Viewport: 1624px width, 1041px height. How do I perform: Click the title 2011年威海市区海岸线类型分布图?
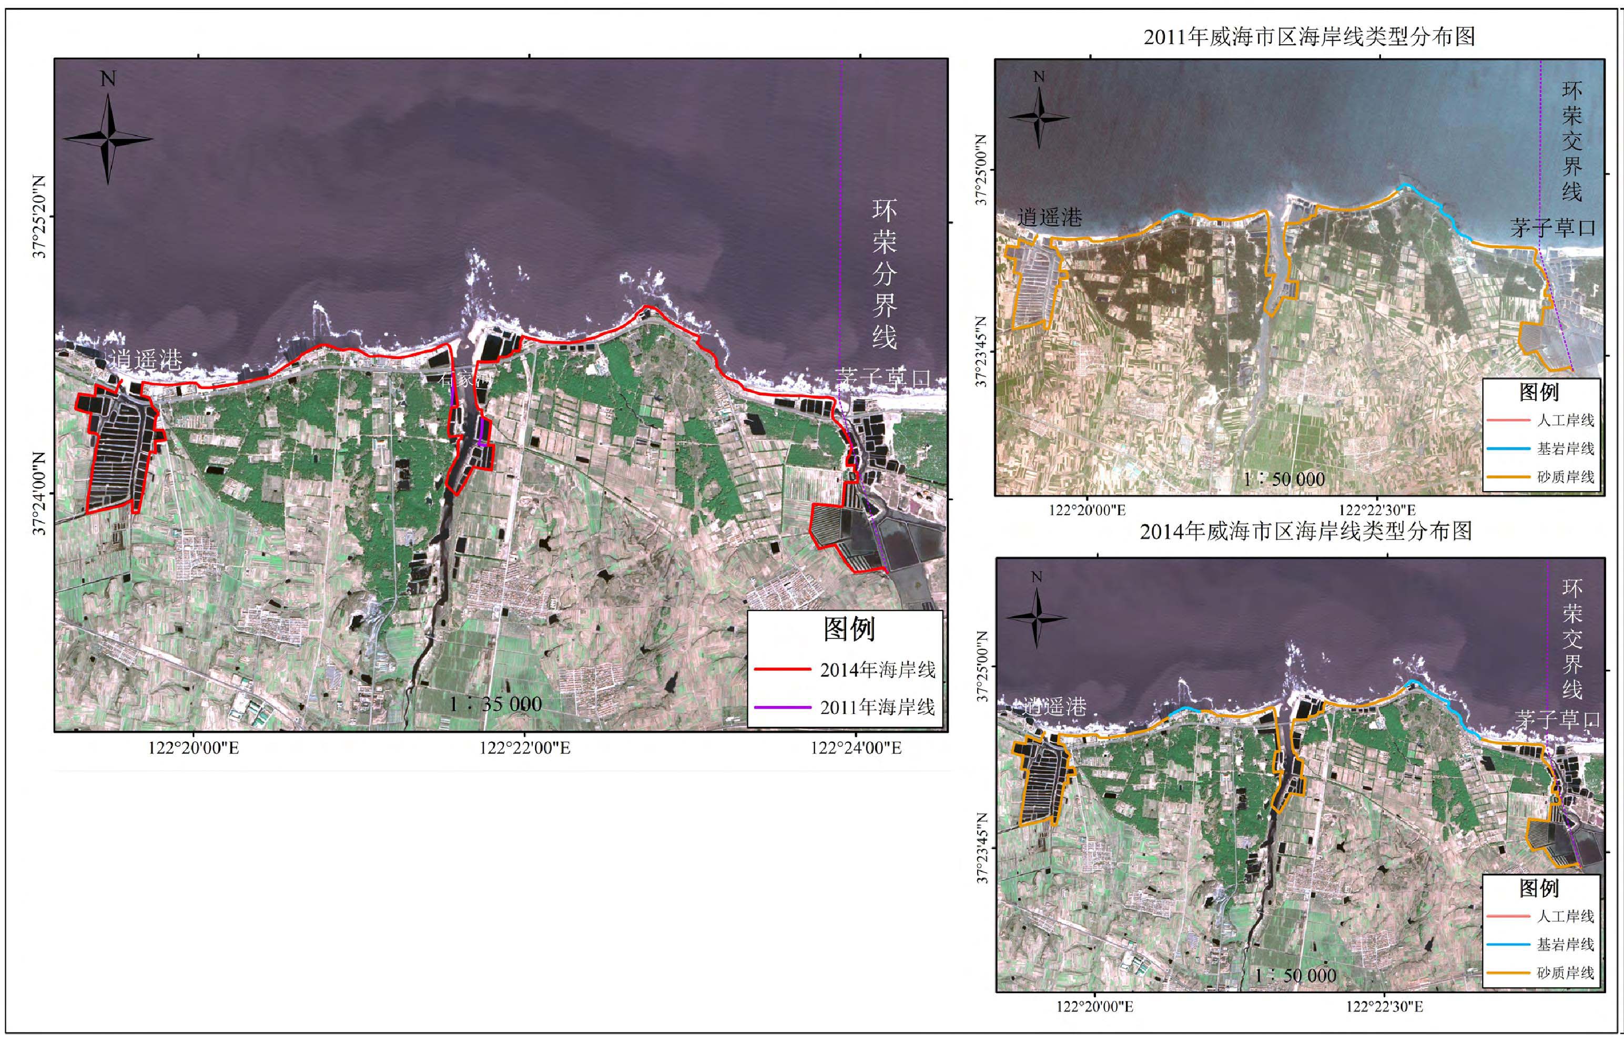pos(1309,36)
